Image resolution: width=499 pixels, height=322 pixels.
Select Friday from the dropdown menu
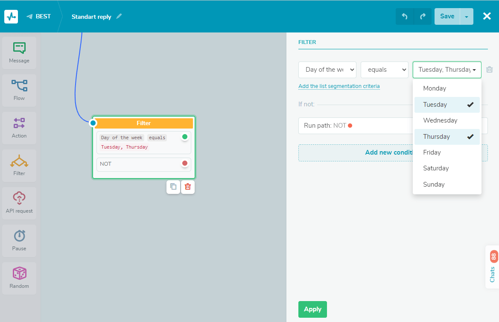446,152
